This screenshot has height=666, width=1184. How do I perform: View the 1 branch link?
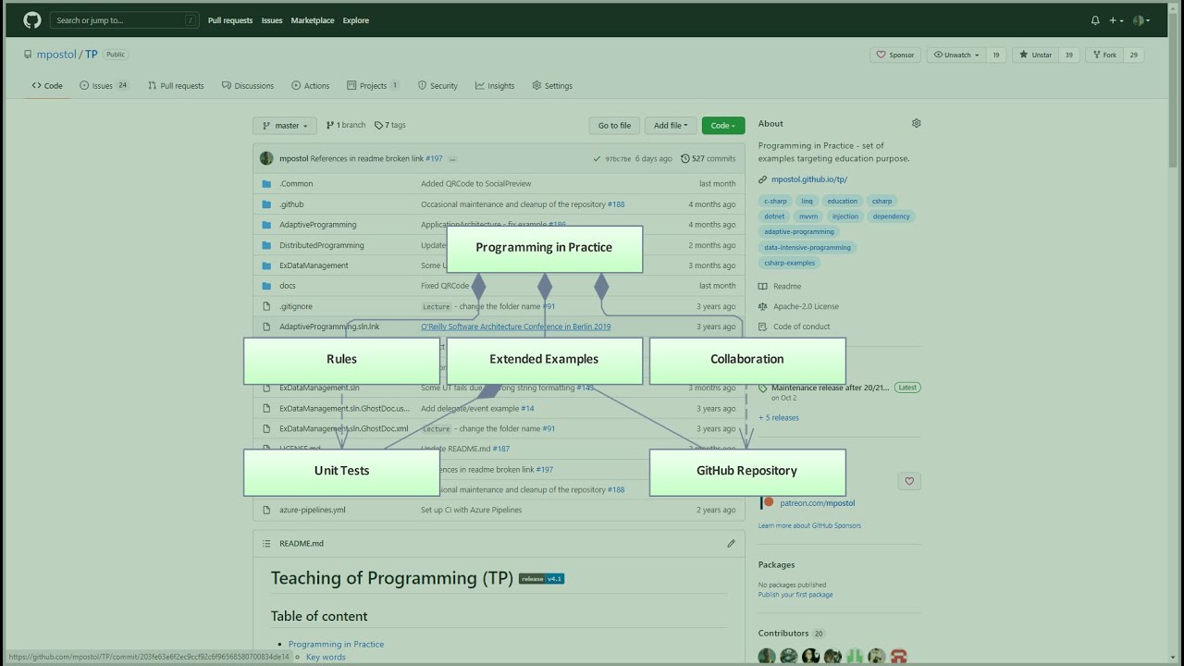[x=346, y=125]
